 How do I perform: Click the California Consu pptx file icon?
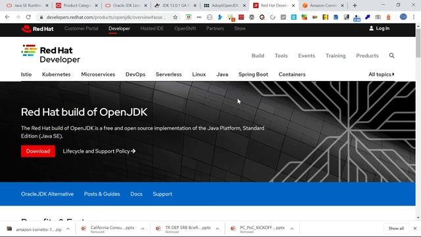(84, 228)
